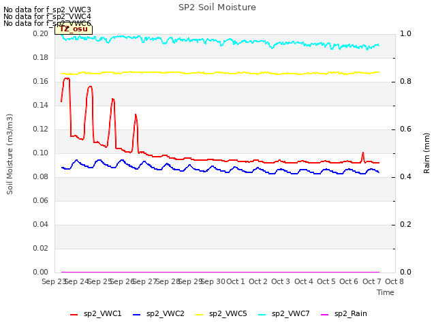Click the sp2_VWC1 legend entry
The image size is (436, 327).
[x=96, y=314]
